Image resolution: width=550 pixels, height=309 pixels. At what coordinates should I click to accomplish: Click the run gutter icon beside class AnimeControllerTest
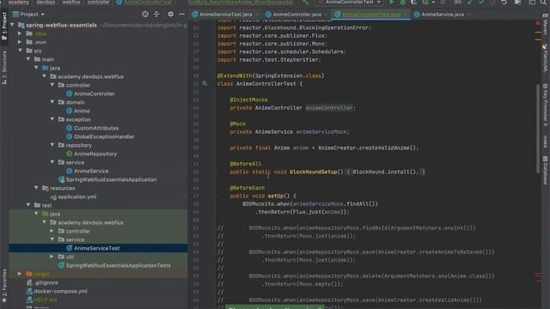pyautogui.click(x=205, y=84)
